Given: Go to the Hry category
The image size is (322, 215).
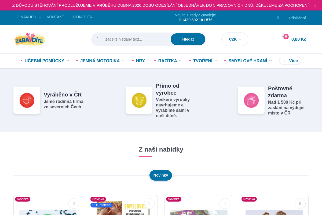Looking at the screenshot, I should (x=140, y=61).
